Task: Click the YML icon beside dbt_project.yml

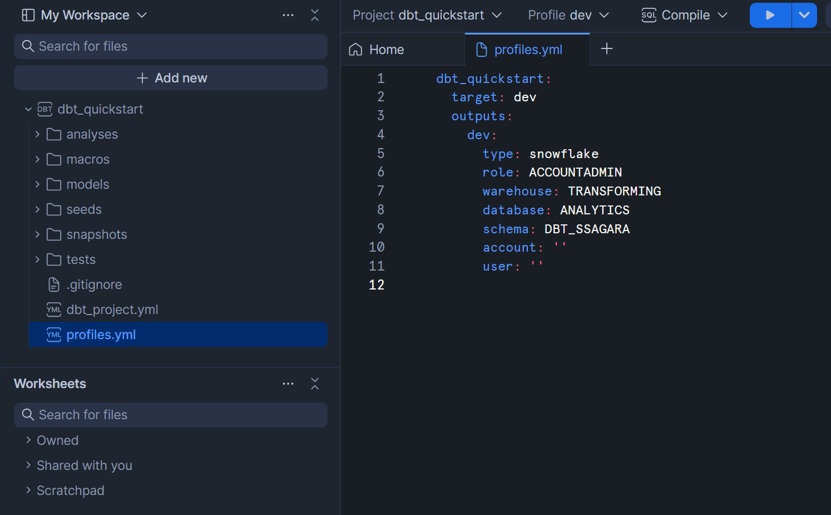Action: point(54,310)
